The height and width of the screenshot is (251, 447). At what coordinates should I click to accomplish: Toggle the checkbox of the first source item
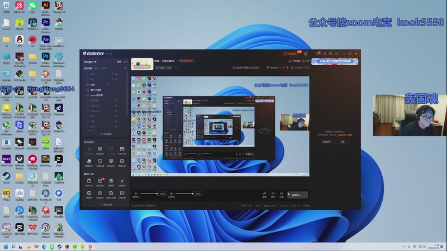[86, 74]
